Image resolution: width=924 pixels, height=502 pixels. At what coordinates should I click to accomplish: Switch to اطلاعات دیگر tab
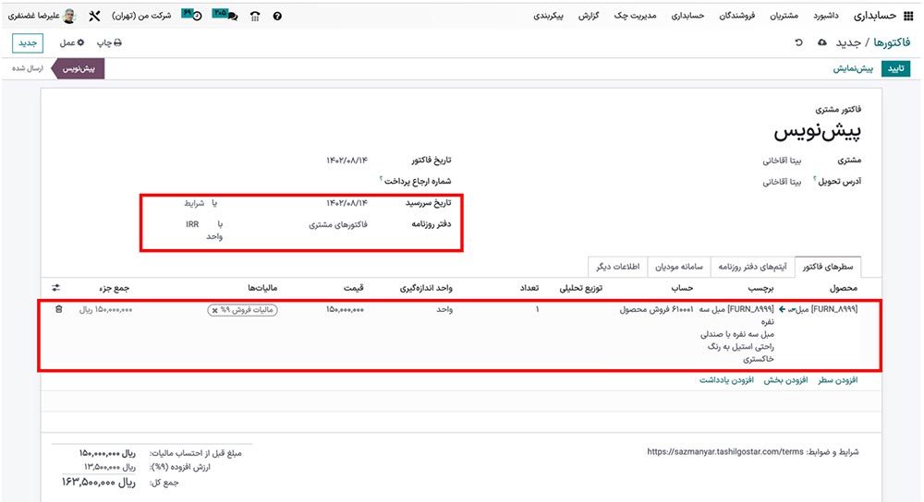(617, 267)
